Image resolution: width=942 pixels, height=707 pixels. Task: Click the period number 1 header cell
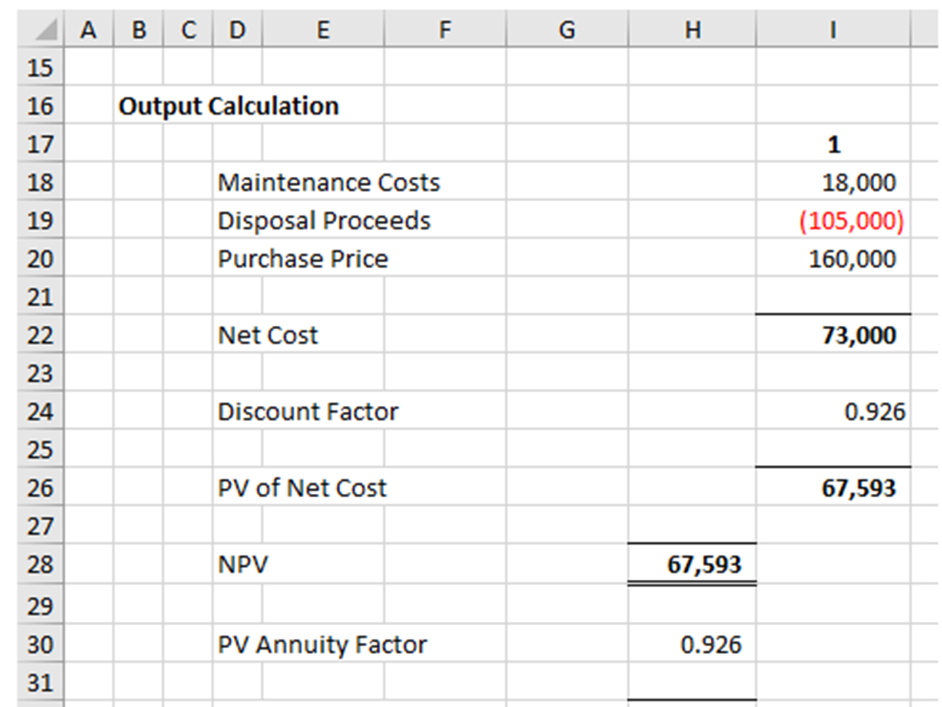[x=833, y=145]
